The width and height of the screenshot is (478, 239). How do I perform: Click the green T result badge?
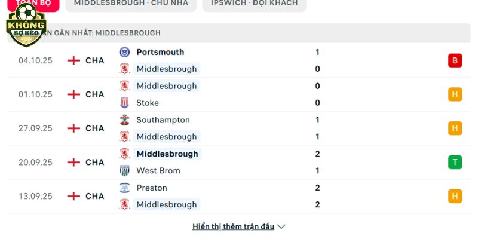point(455,162)
